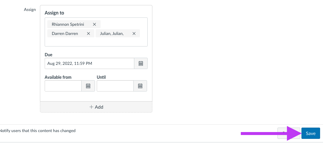Click the Available from field label

pos(58,77)
